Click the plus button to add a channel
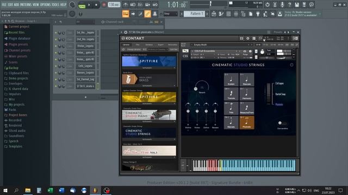Image resolution: width=348 pixels, height=195 pixels. click(86, 97)
